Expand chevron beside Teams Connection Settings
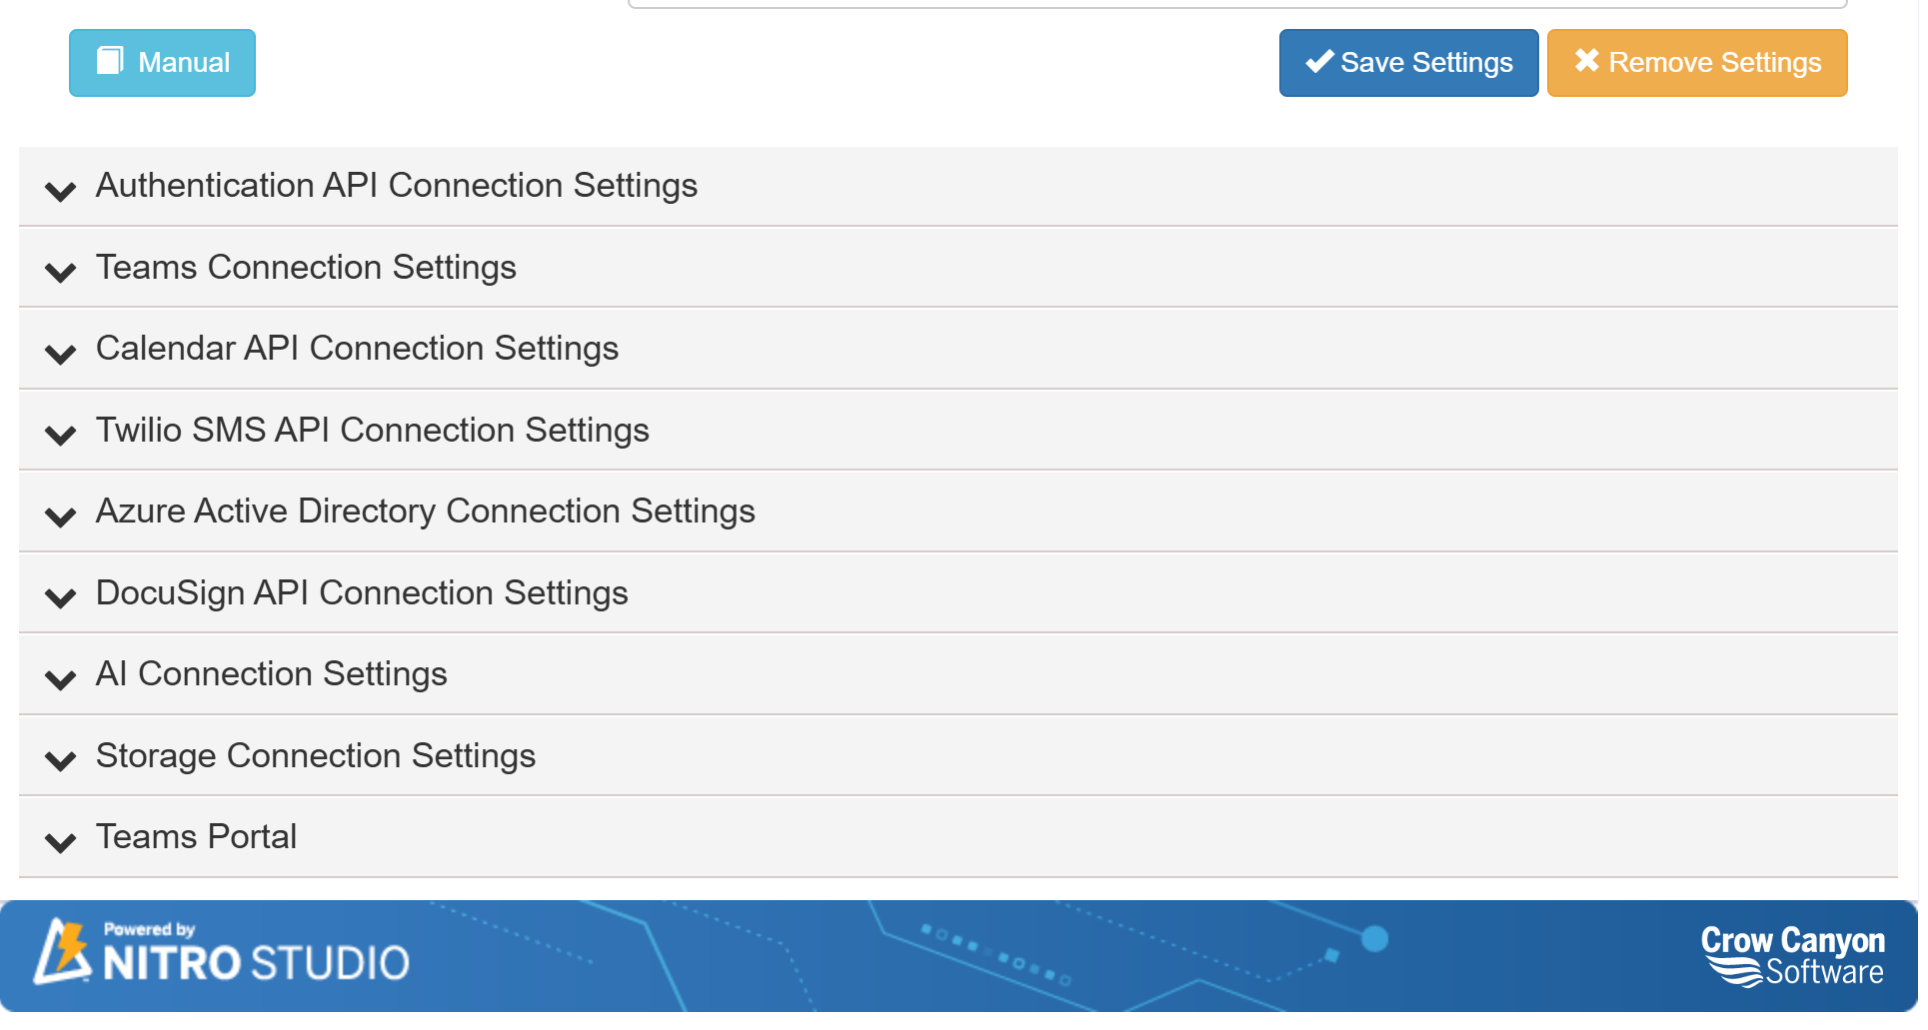Image resolution: width=1928 pixels, height=1030 pixels. tap(61, 272)
